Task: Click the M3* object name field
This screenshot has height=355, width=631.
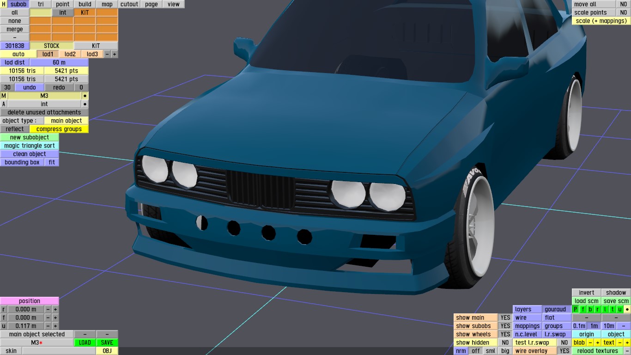Action: [37, 343]
